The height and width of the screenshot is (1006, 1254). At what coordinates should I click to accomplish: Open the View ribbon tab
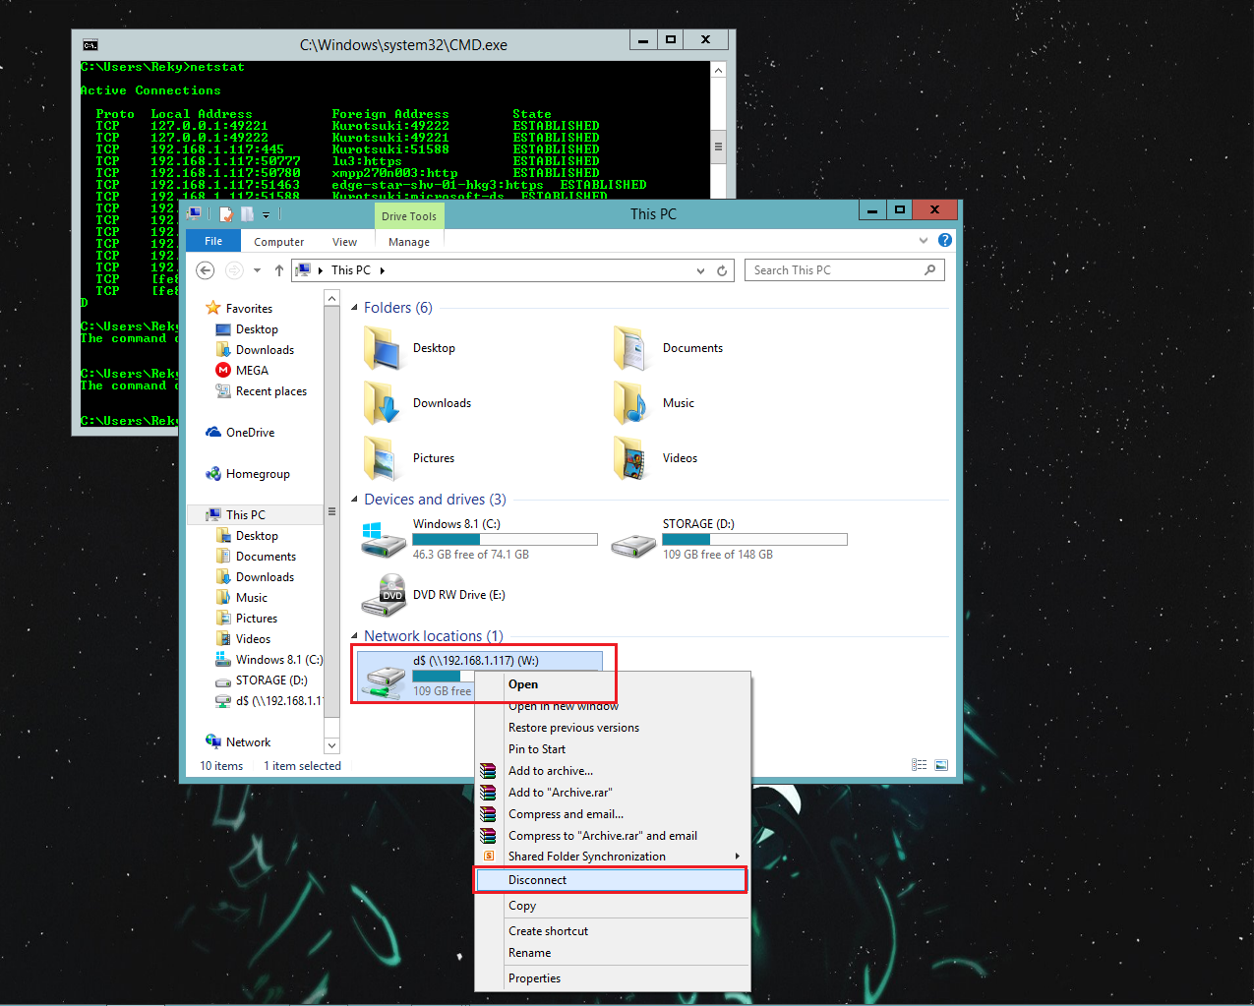[x=344, y=242]
